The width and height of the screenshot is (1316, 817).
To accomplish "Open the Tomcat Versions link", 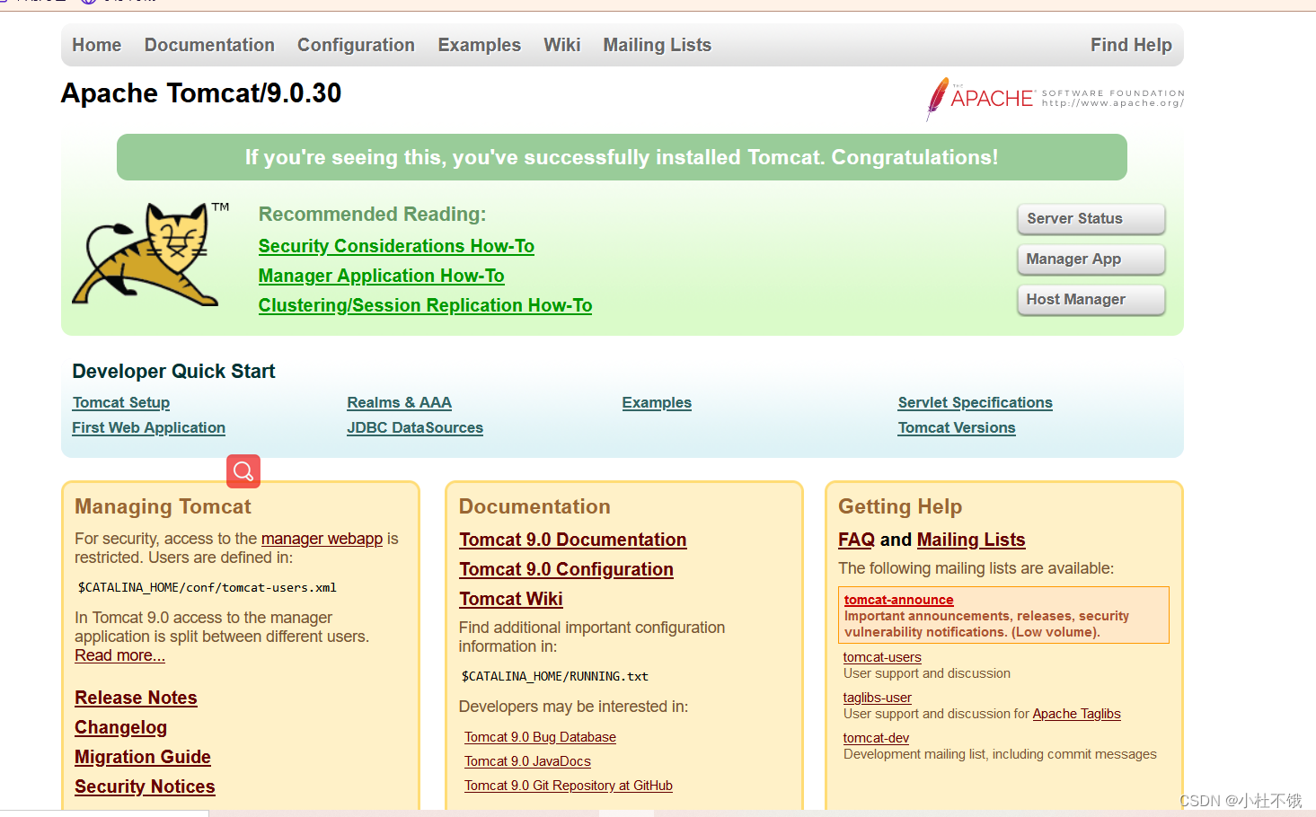I will point(957,428).
